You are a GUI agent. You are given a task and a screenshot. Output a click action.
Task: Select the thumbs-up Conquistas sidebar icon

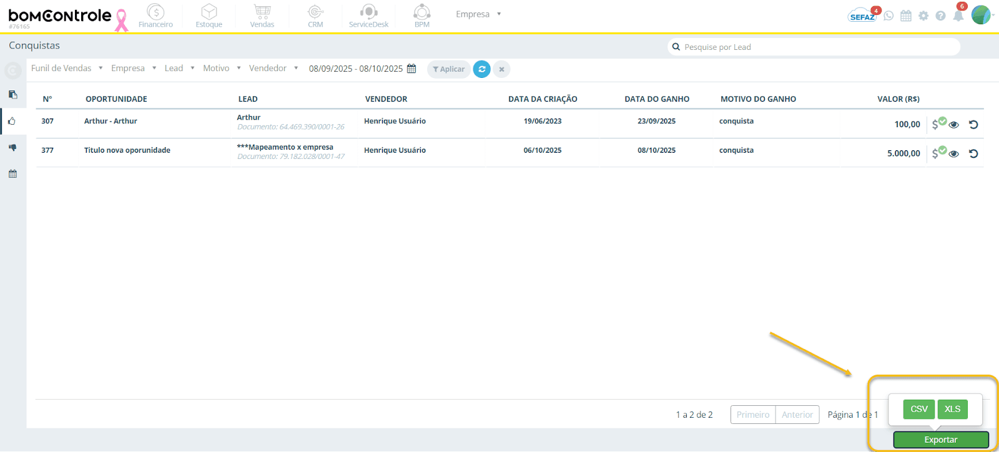tap(12, 121)
